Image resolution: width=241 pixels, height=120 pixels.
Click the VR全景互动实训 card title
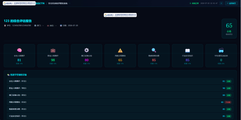point(221,56)
